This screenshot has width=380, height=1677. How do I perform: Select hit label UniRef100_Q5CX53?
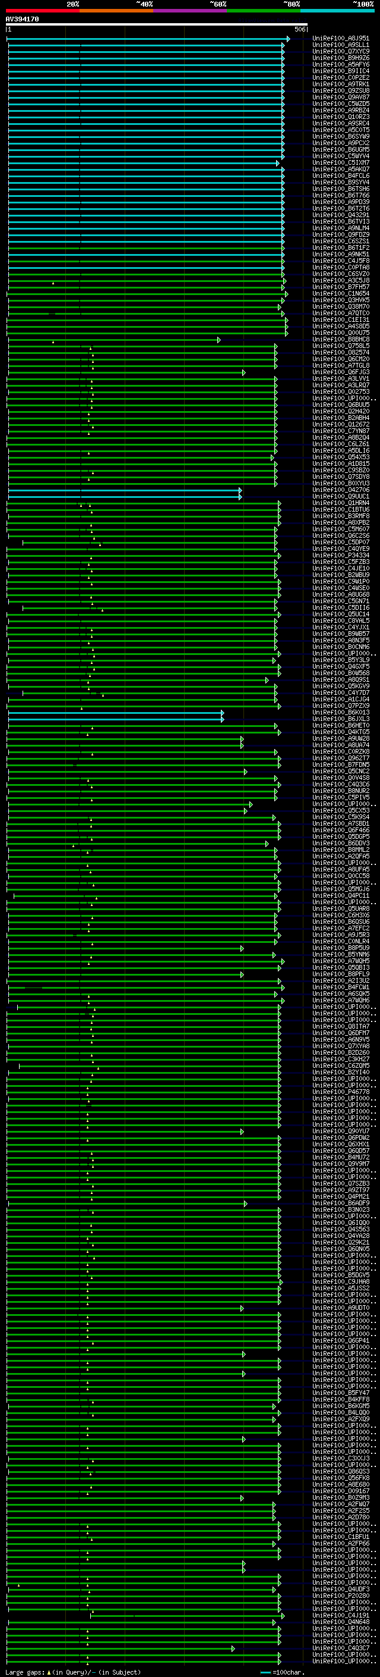tap(341, 811)
